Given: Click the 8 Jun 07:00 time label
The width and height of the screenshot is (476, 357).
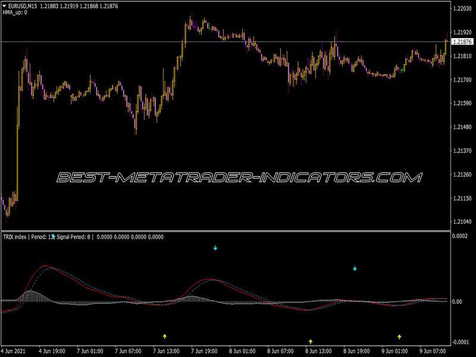Looking at the screenshot, I should click(280, 351).
